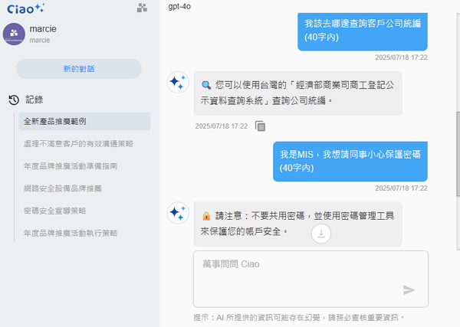Select 密碼安全宣導策略 in the records list
The height and width of the screenshot is (327, 460).
tap(54, 211)
